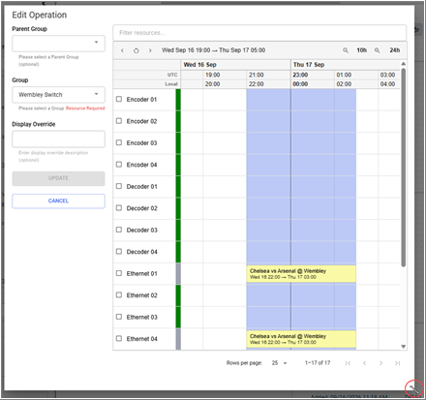Click the 1–17 of 17 pagination text
The height and width of the screenshot is (400, 426).
click(x=318, y=363)
